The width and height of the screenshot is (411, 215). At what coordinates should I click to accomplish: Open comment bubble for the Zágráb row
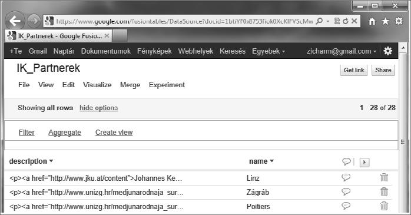tap(346, 191)
